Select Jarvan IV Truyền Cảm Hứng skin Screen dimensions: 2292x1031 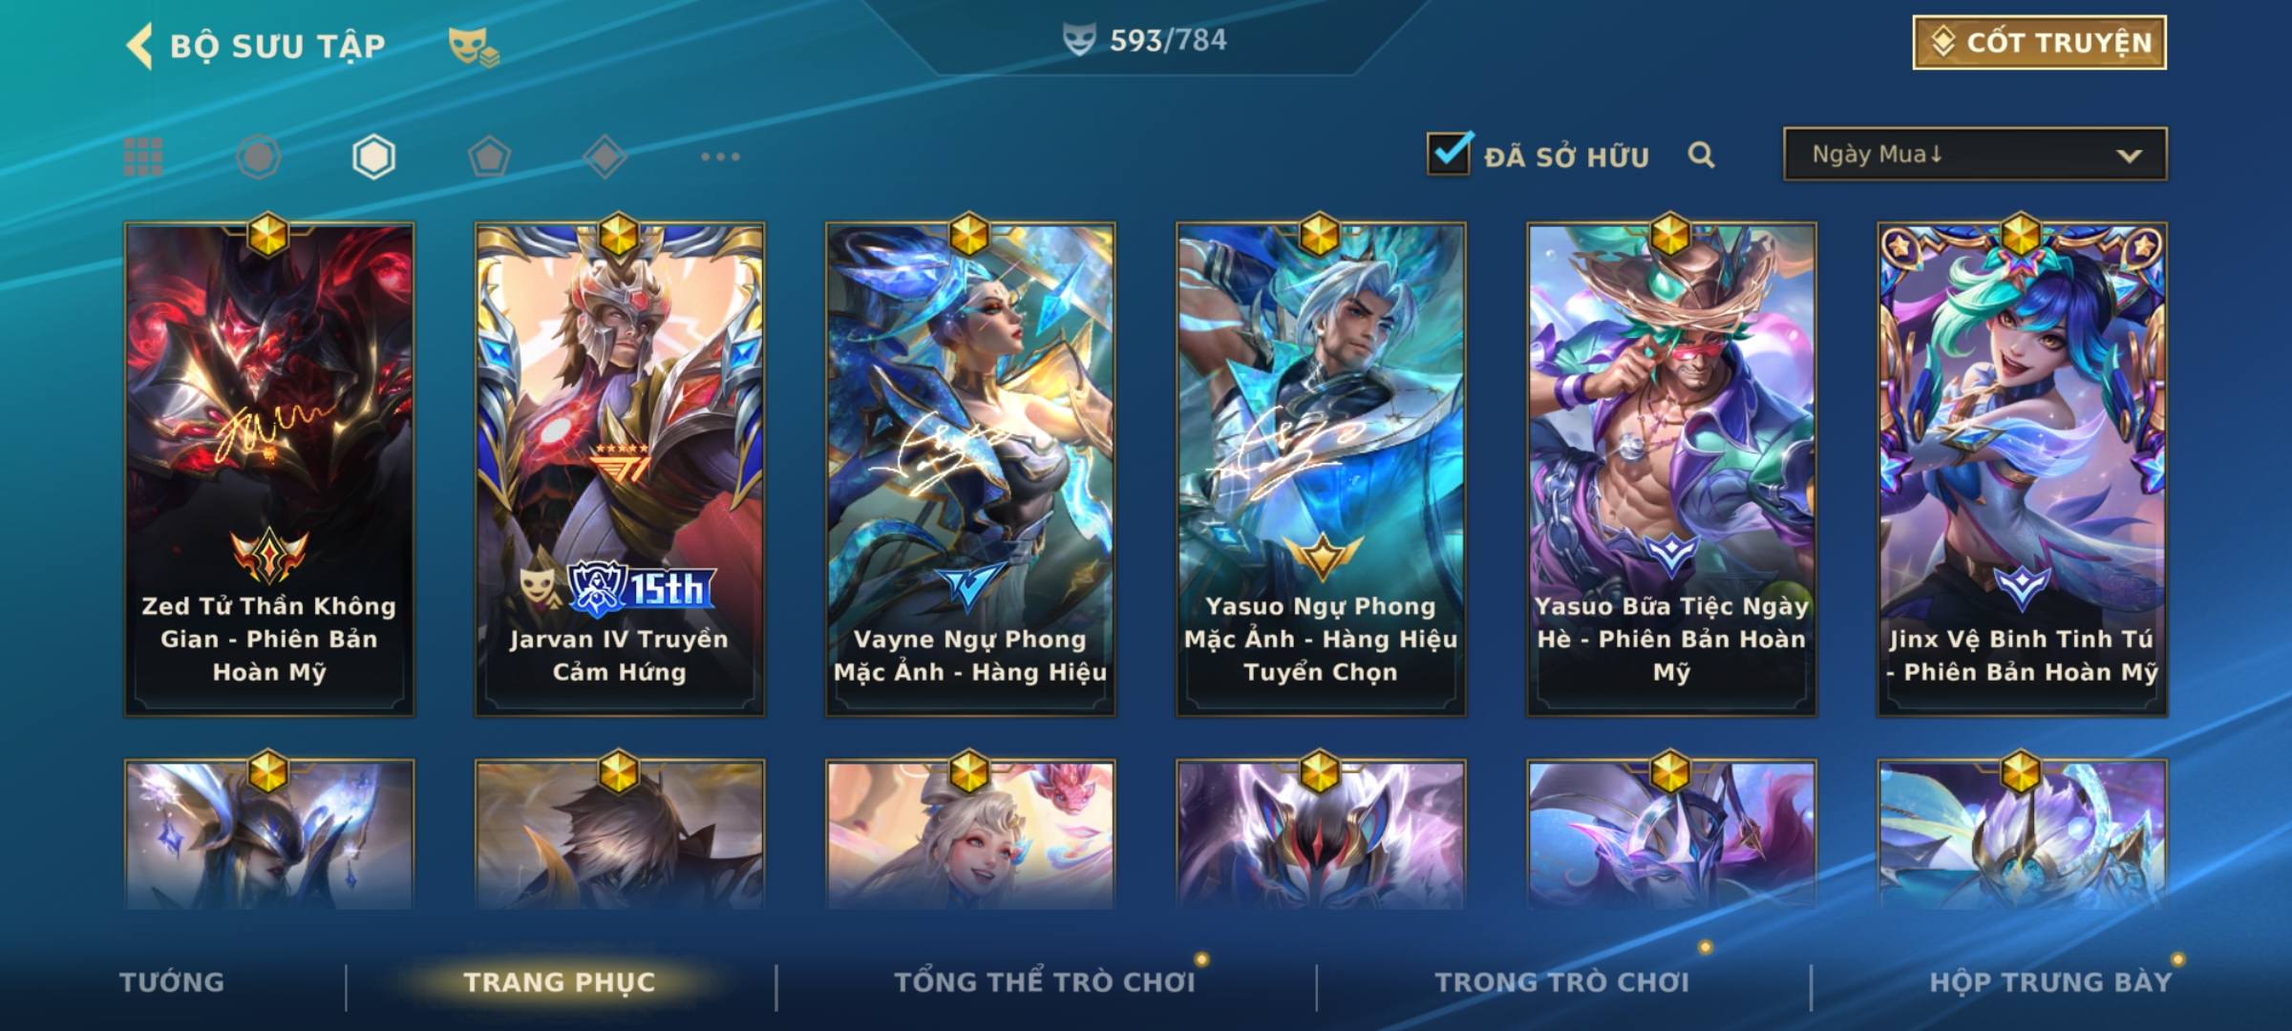(x=620, y=470)
